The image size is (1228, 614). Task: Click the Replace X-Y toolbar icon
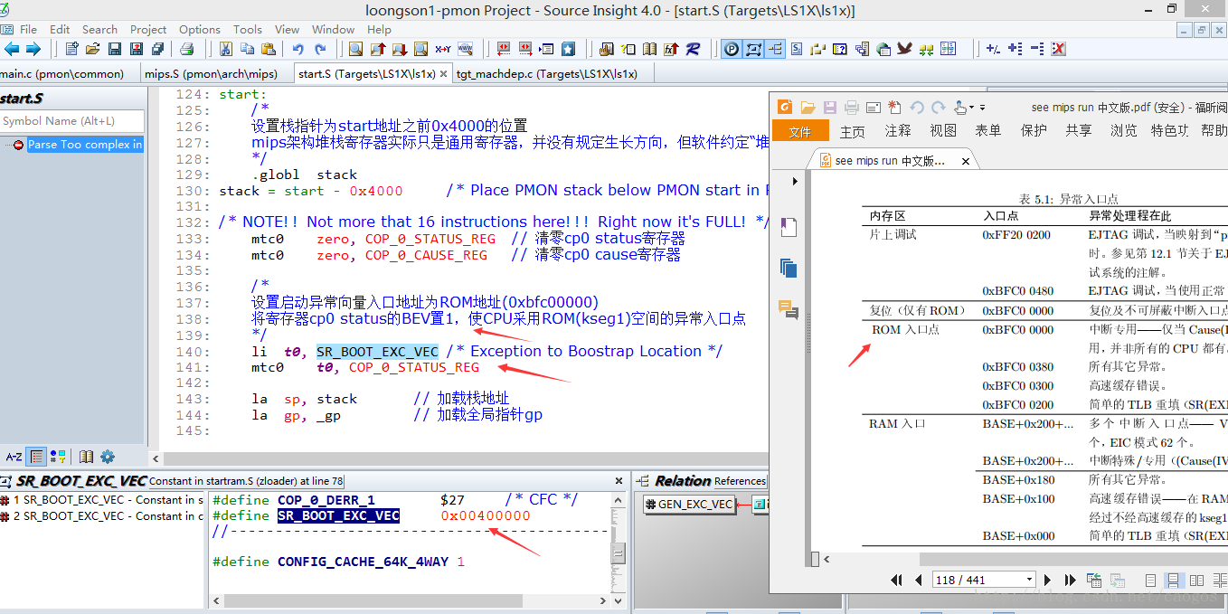(443, 49)
